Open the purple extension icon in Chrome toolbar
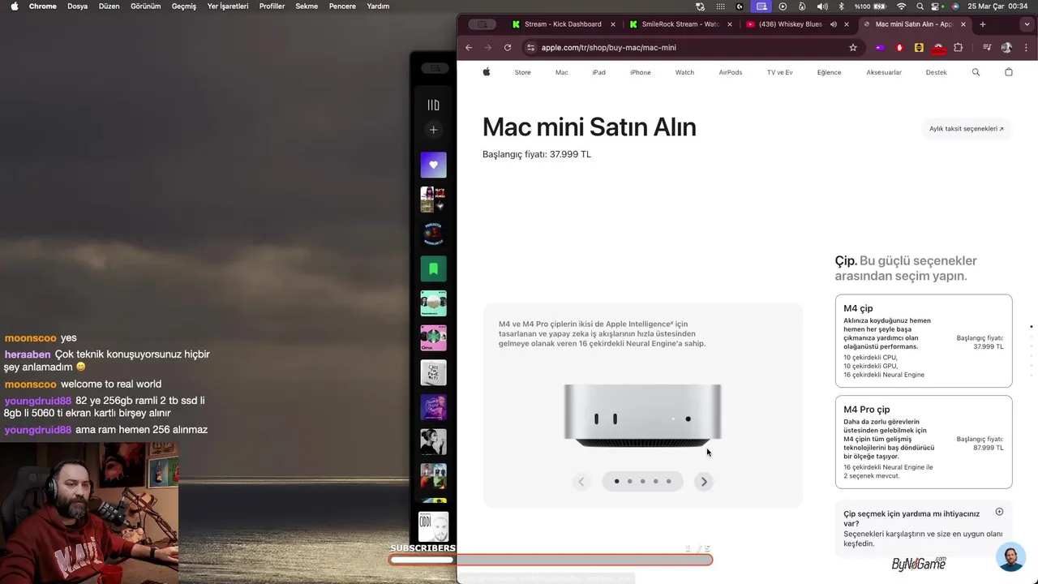The image size is (1038, 584). (880, 48)
